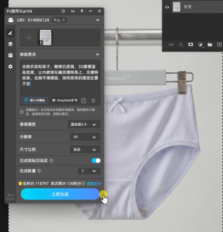Click the info icon next to 生成数量
The height and width of the screenshot is (232, 223).
click(39, 171)
